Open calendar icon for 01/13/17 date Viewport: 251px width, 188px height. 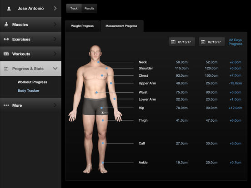[173, 42]
